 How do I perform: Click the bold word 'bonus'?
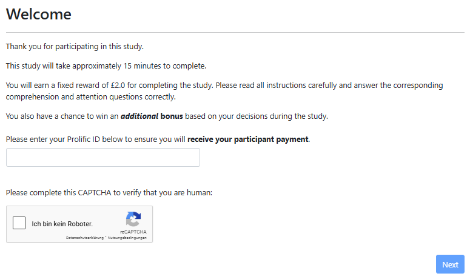click(x=172, y=116)
